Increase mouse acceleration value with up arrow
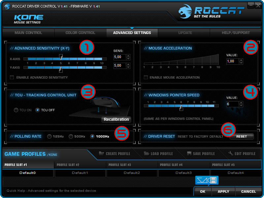The height and width of the screenshot is (198, 264). coord(241,60)
